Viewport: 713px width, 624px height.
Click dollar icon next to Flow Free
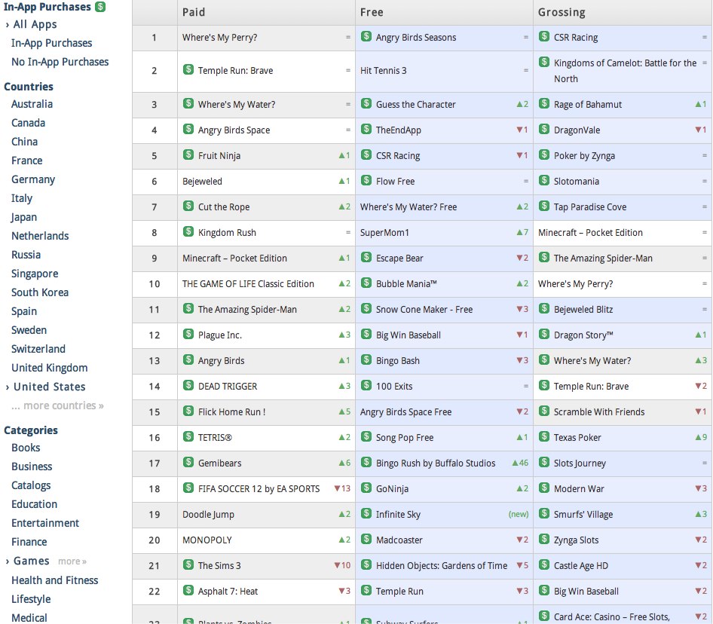[366, 180]
